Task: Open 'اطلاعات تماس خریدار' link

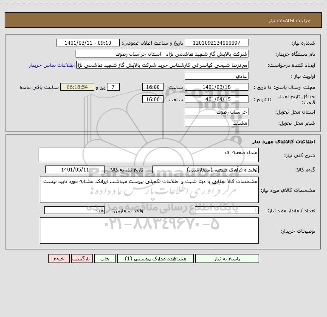Action: coord(52,65)
